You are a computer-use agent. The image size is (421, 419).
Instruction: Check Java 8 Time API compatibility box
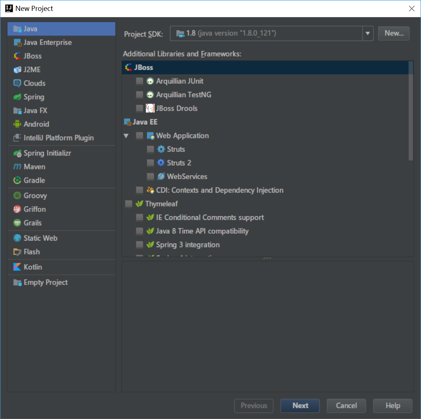(x=139, y=231)
